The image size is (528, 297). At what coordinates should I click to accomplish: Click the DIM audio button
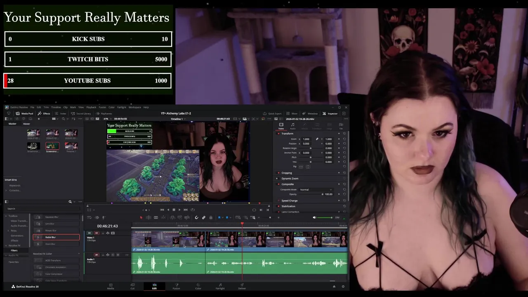(x=337, y=217)
